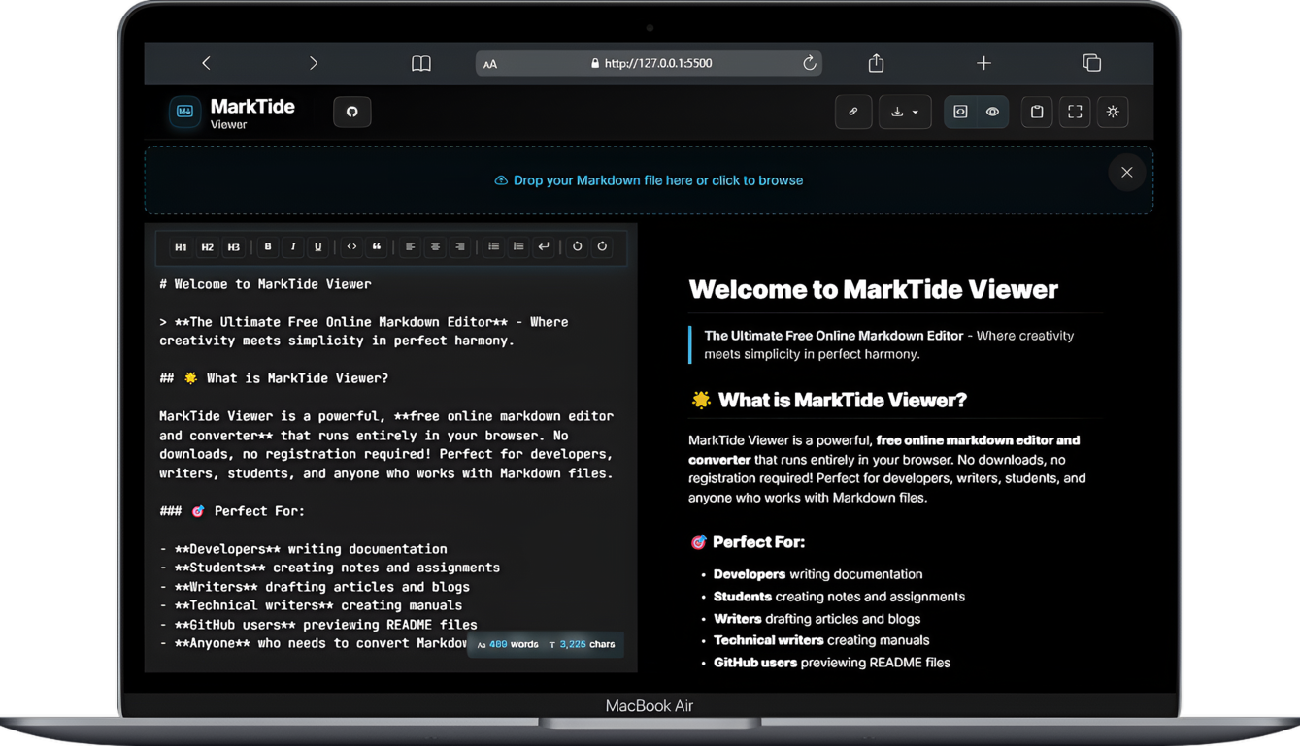This screenshot has width=1300, height=746.
Task: Insert an H1 heading
Action: (x=181, y=247)
